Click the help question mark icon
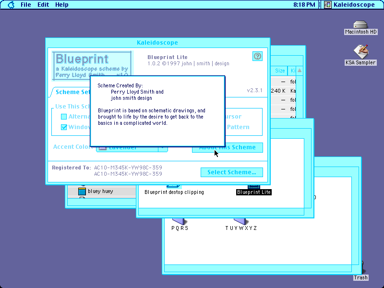The image size is (384, 288). [x=257, y=56]
